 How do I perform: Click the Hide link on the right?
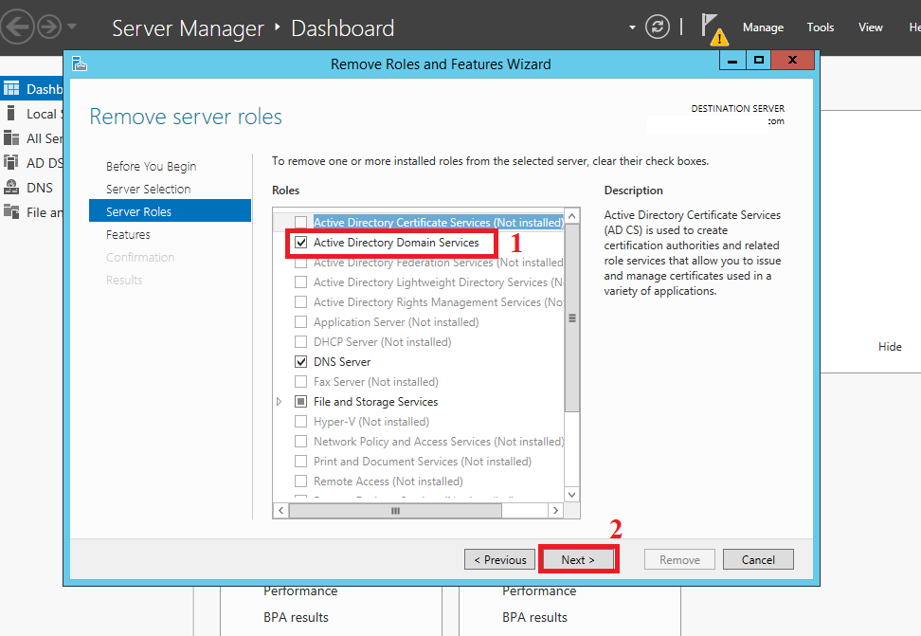(x=890, y=346)
